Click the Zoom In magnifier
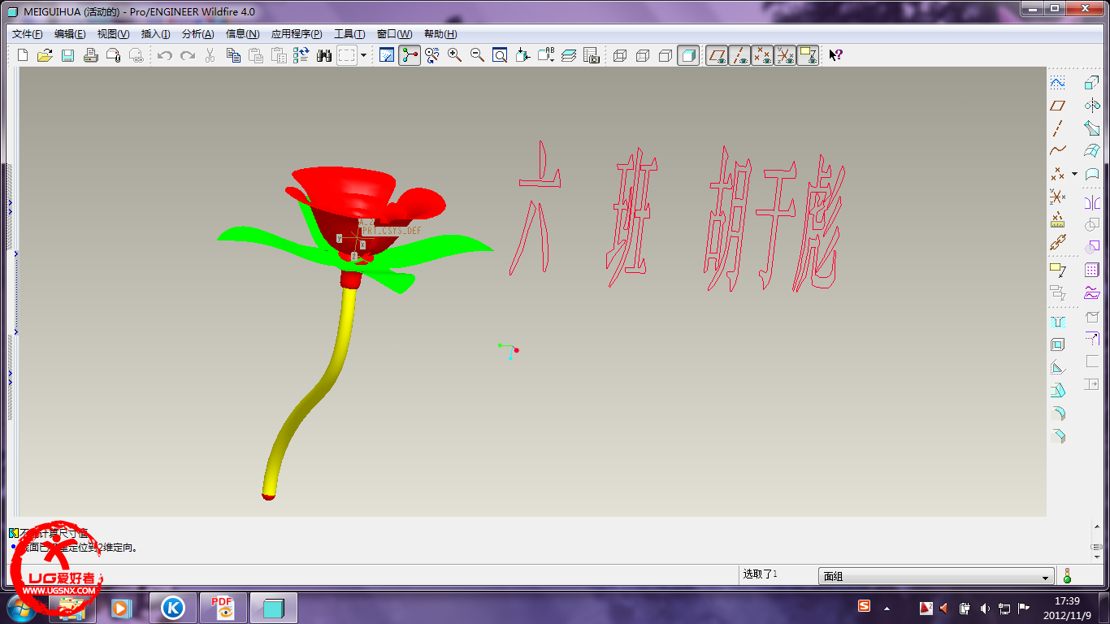 coord(455,55)
